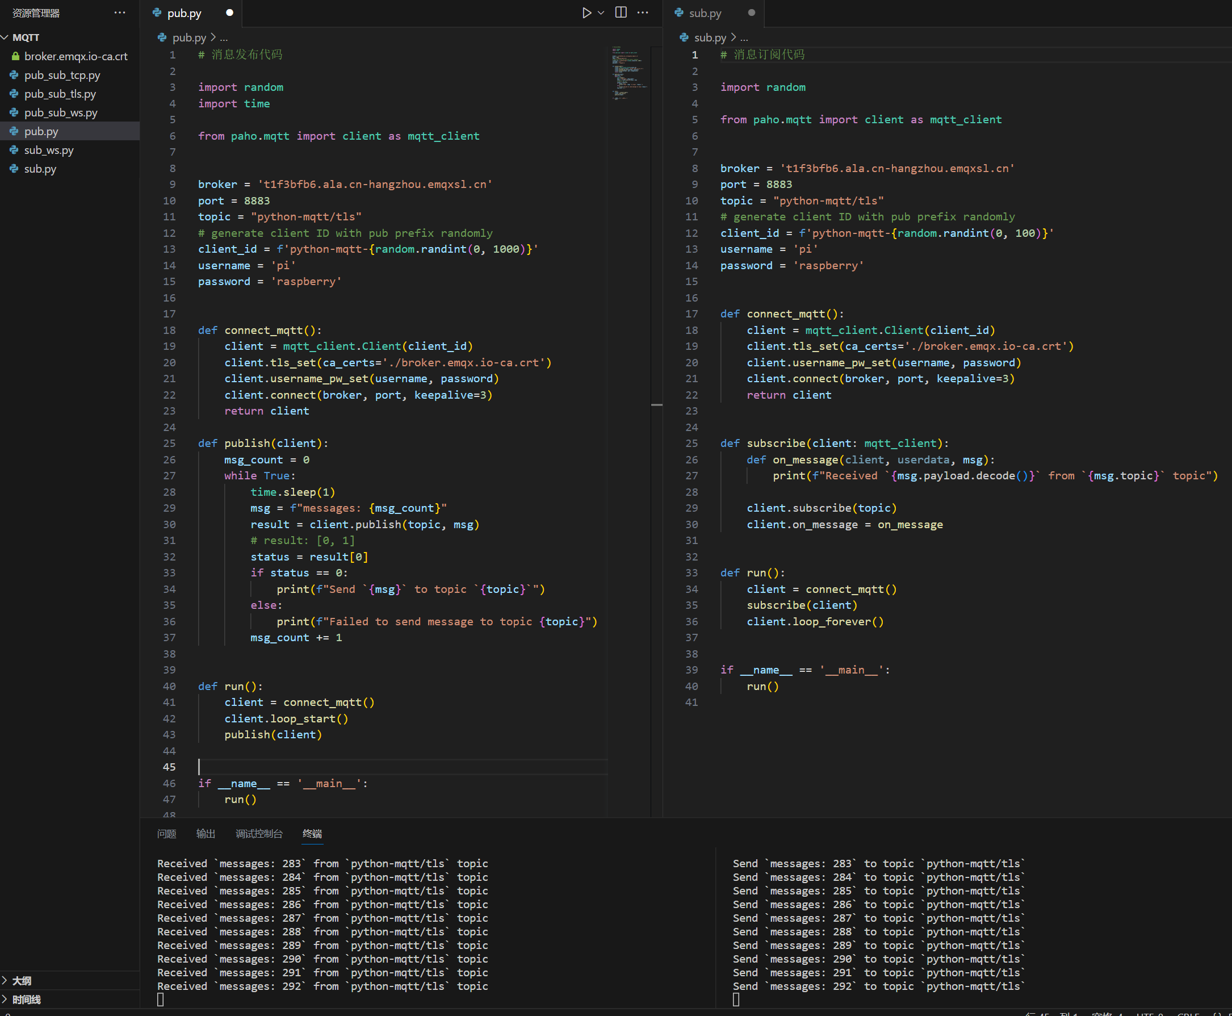Open the broker.emqx.io-ca.crt certificate file
This screenshot has height=1016, width=1232.
coord(76,56)
